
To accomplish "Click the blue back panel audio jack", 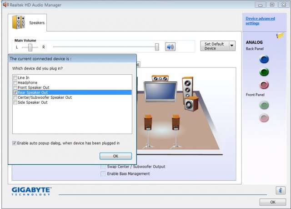I will 264,59.
